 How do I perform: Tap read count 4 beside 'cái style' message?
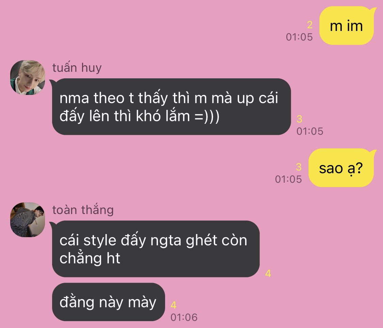click(268, 274)
